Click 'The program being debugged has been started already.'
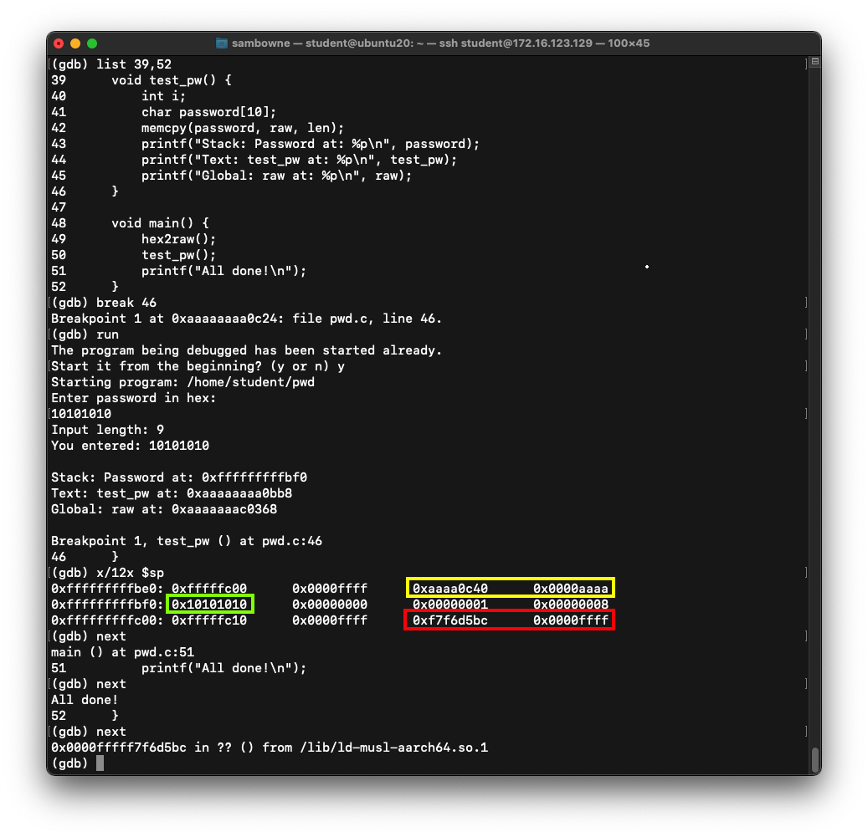This screenshot has width=868, height=837. coord(246,350)
